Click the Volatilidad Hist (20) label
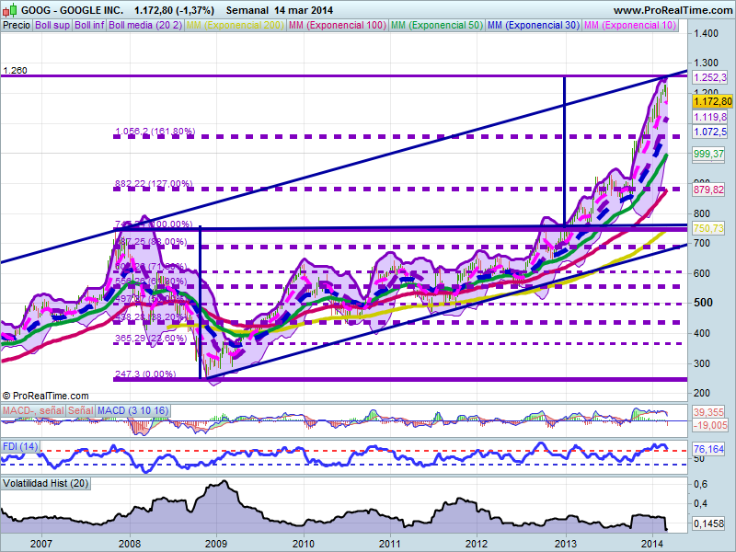736x552 pixels. tap(45, 484)
